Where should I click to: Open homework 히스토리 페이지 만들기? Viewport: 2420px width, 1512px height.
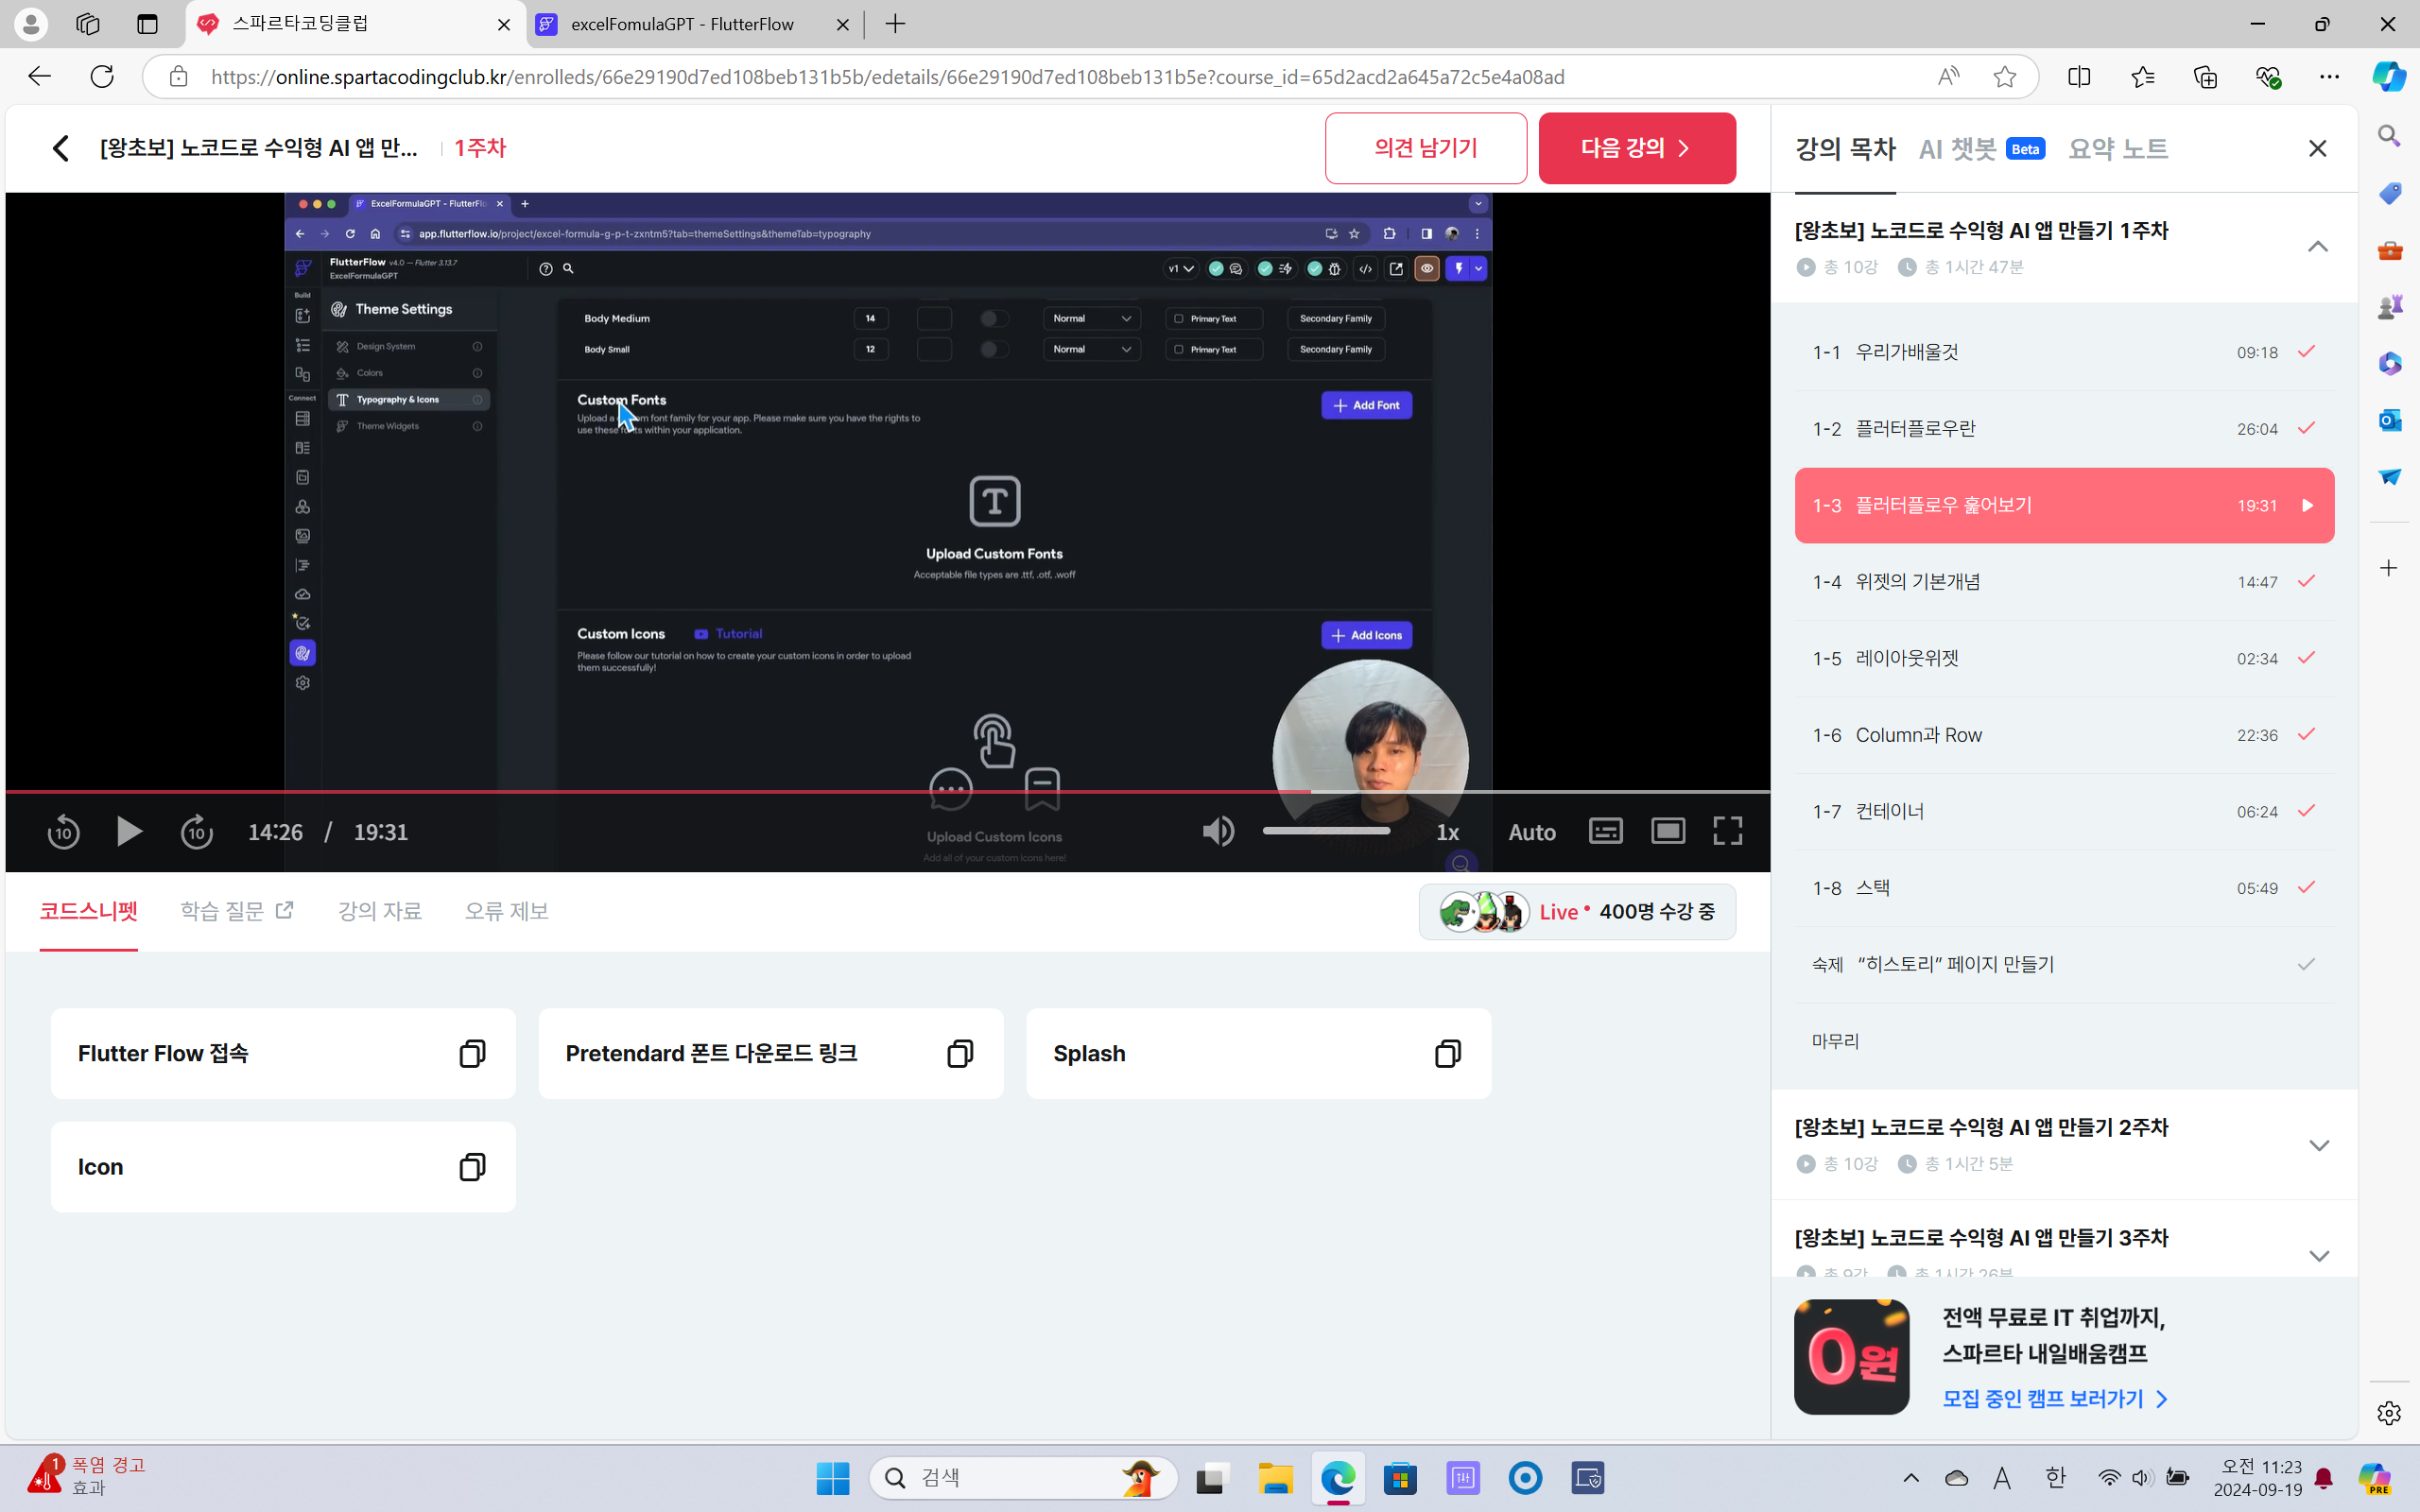[2064, 964]
